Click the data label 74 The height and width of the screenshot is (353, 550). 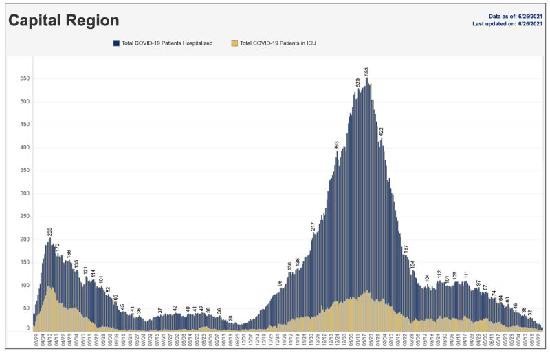tap(494, 293)
